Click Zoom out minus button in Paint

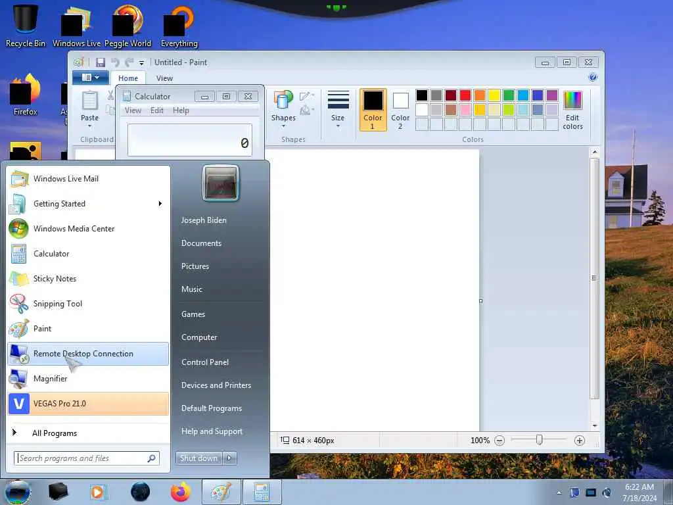(x=499, y=441)
